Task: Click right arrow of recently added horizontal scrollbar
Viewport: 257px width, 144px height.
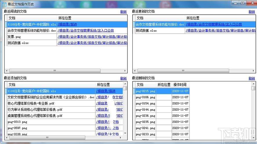Action: click(x=121, y=138)
